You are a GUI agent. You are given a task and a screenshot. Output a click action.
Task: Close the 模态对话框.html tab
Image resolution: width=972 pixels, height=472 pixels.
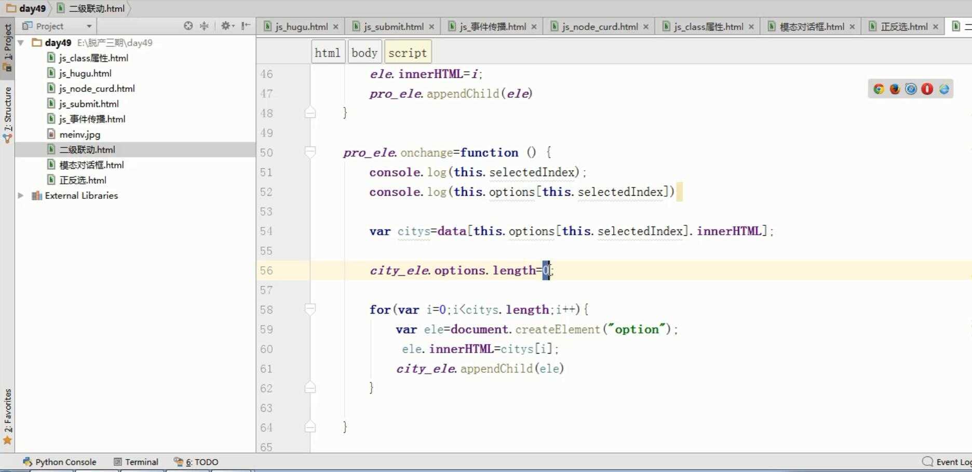[x=852, y=26]
